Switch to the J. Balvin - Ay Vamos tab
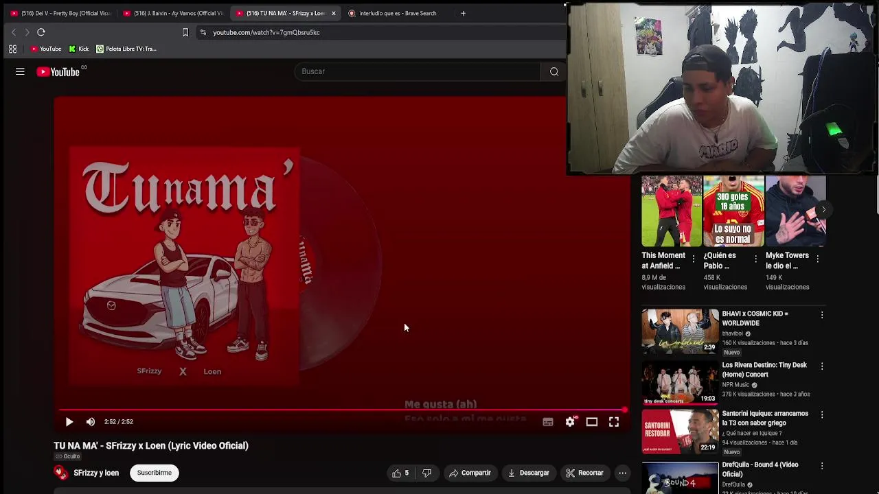Viewport: 879px width, 494px height. 173,13
